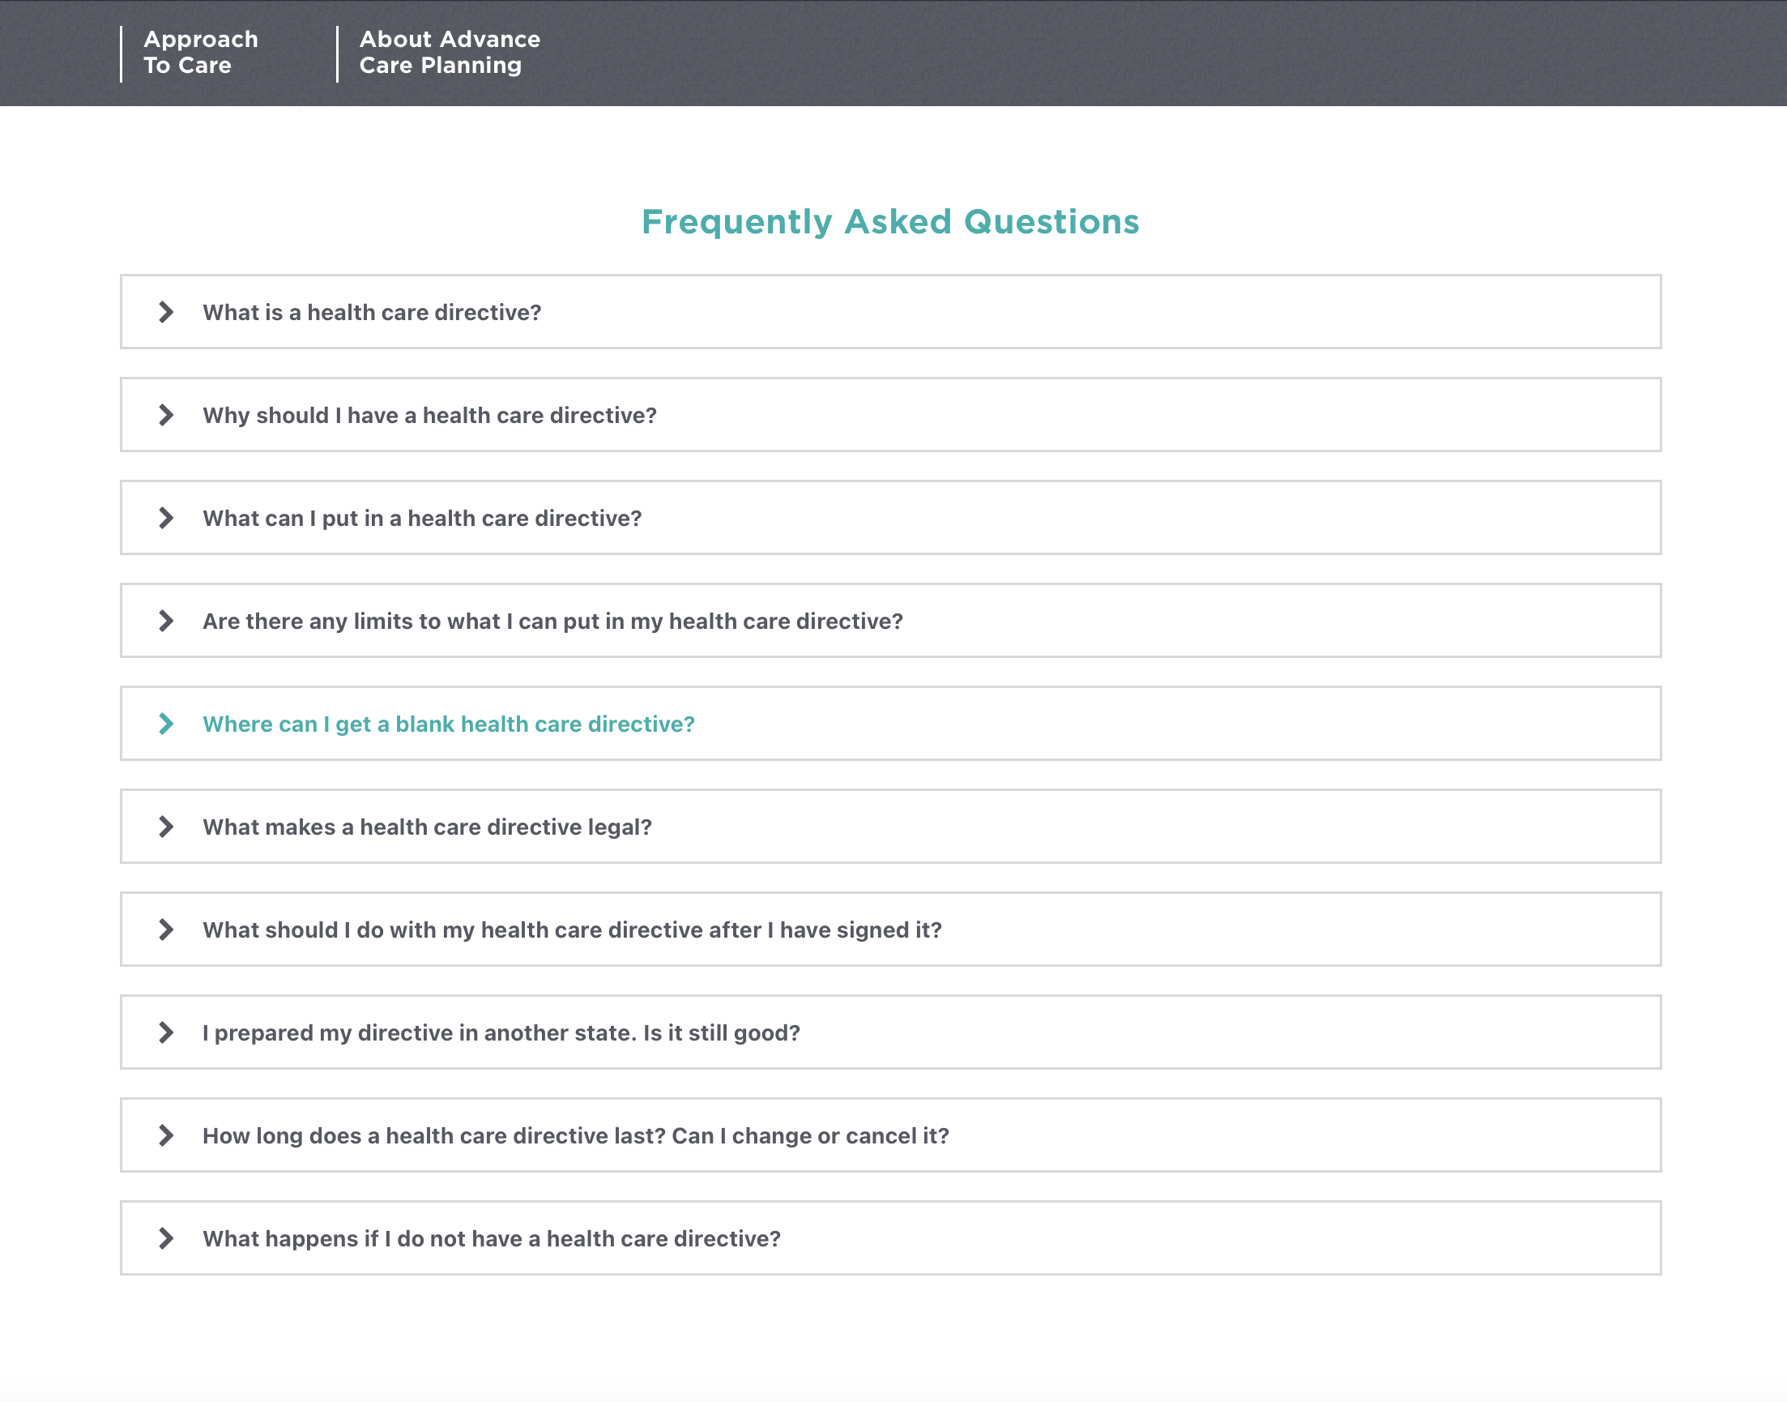This screenshot has height=1402, width=1787.
Task: Click chevron arrow beside 'What can I put in' question
Action: [166, 518]
